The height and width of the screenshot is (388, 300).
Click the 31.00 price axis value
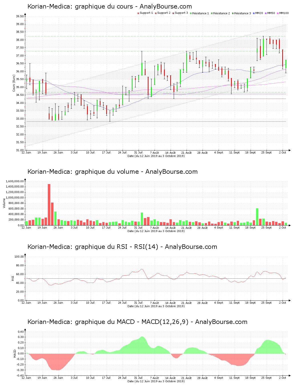tap(20, 150)
